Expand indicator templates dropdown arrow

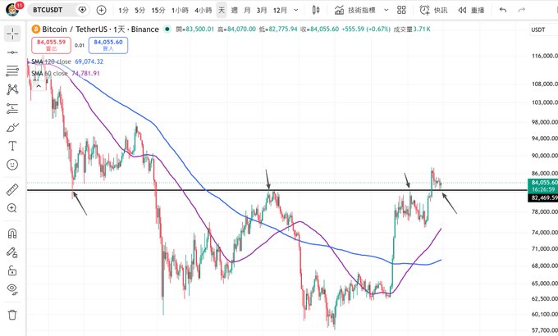[x=386, y=11]
